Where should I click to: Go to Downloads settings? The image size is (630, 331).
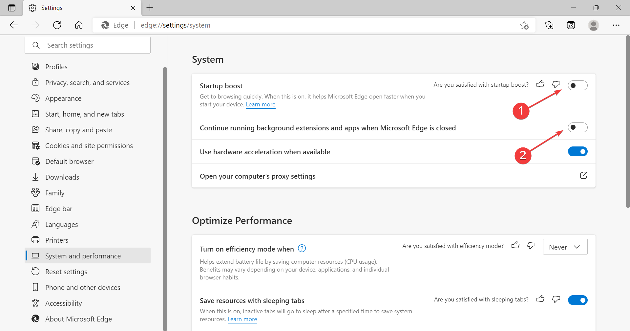pos(62,177)
